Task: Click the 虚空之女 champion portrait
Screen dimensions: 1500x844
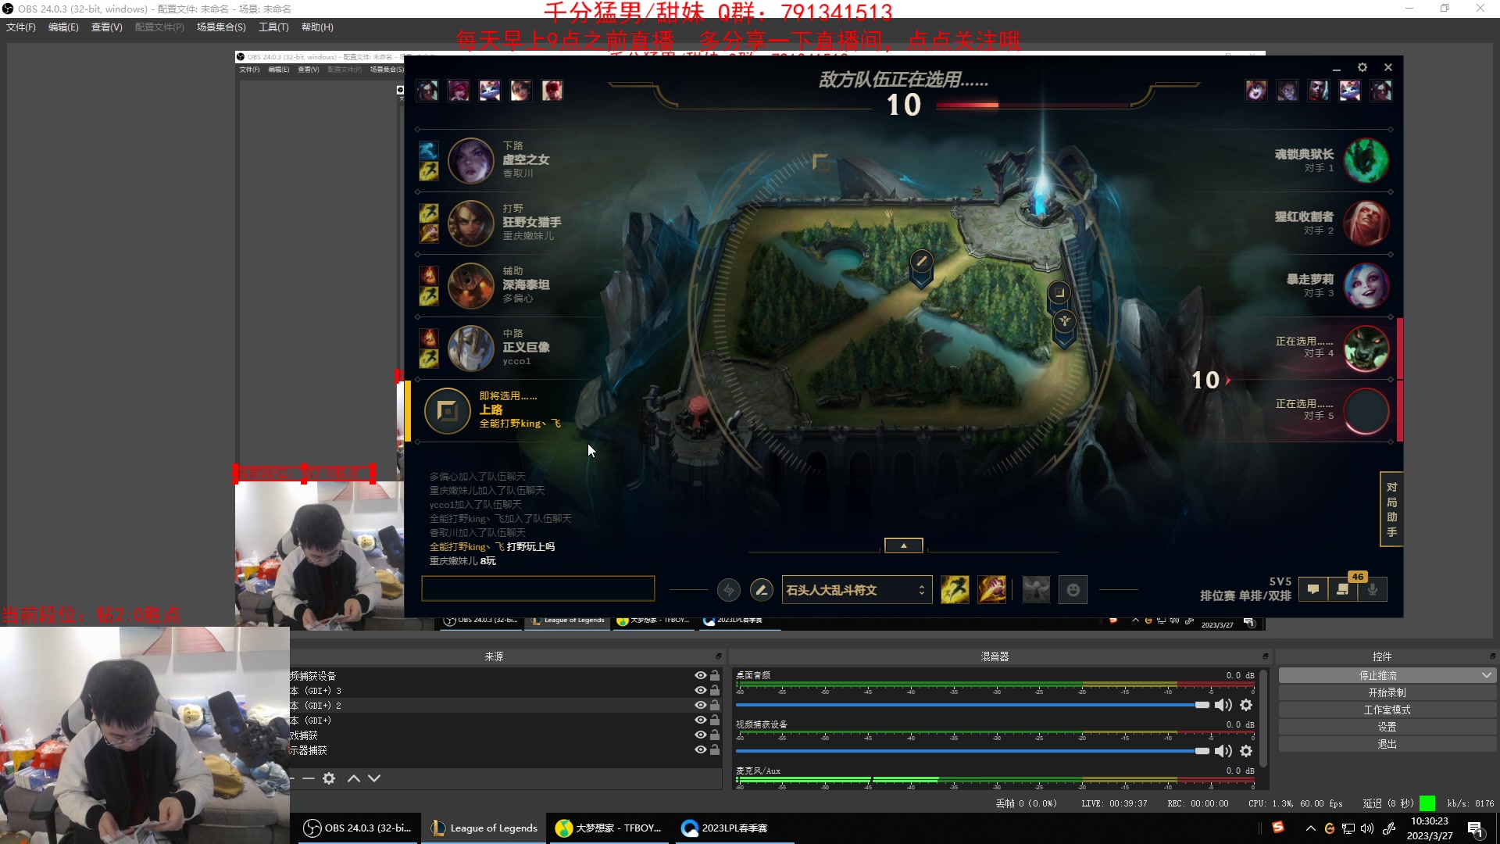Action: pos(470,160)
